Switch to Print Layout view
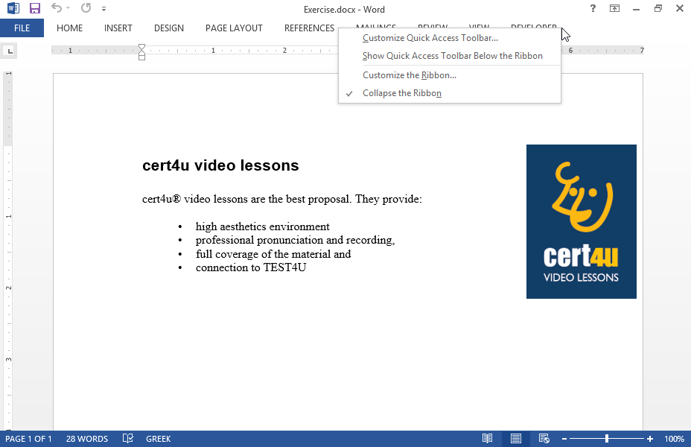This screenshot has width=691, height=447. 515,439
